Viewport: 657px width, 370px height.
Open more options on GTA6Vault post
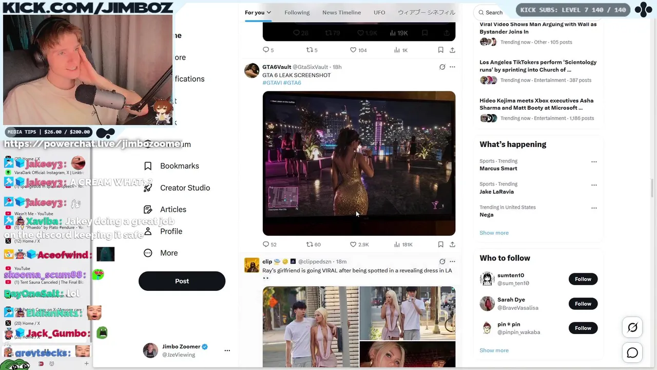pos(452,67)
